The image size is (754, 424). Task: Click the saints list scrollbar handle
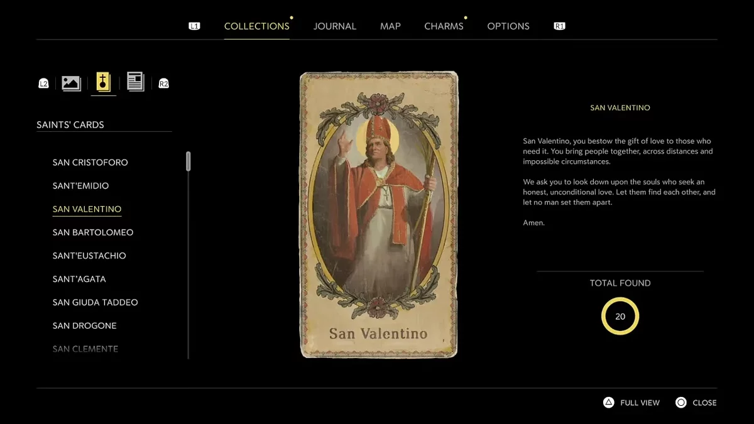[x=188, y=161]
